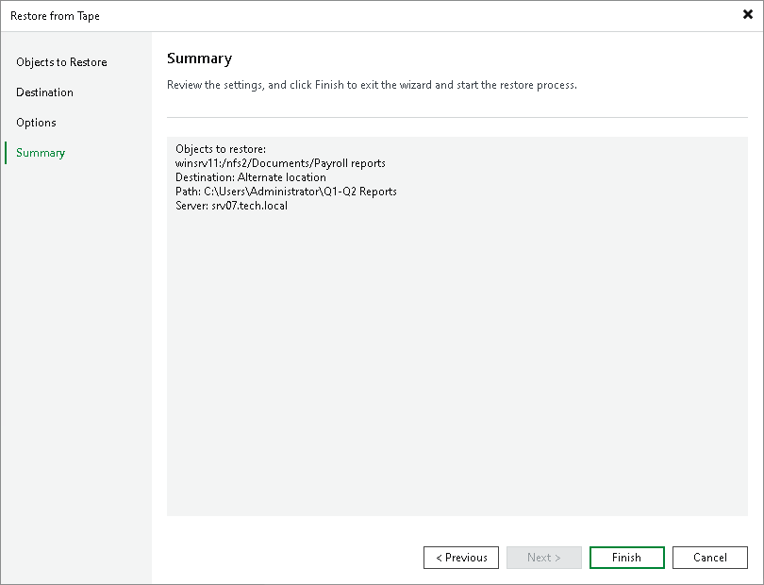
Task: Close the Restore from Tape dialog
Action: [x=747, y=15]
